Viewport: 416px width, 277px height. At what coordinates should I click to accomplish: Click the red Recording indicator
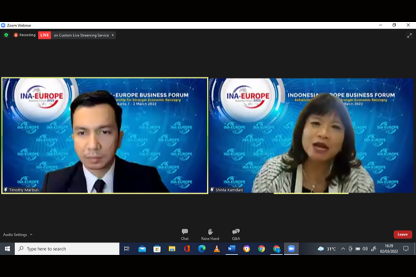[25, 35]
